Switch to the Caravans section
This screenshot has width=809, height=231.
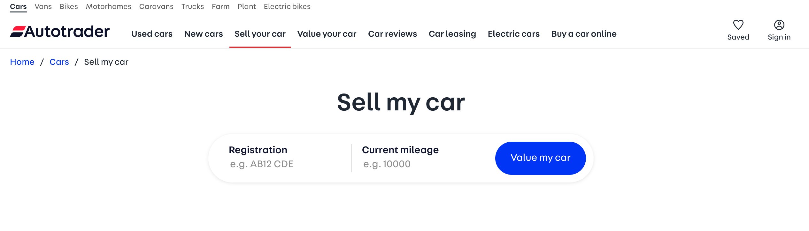click(156, 6)
